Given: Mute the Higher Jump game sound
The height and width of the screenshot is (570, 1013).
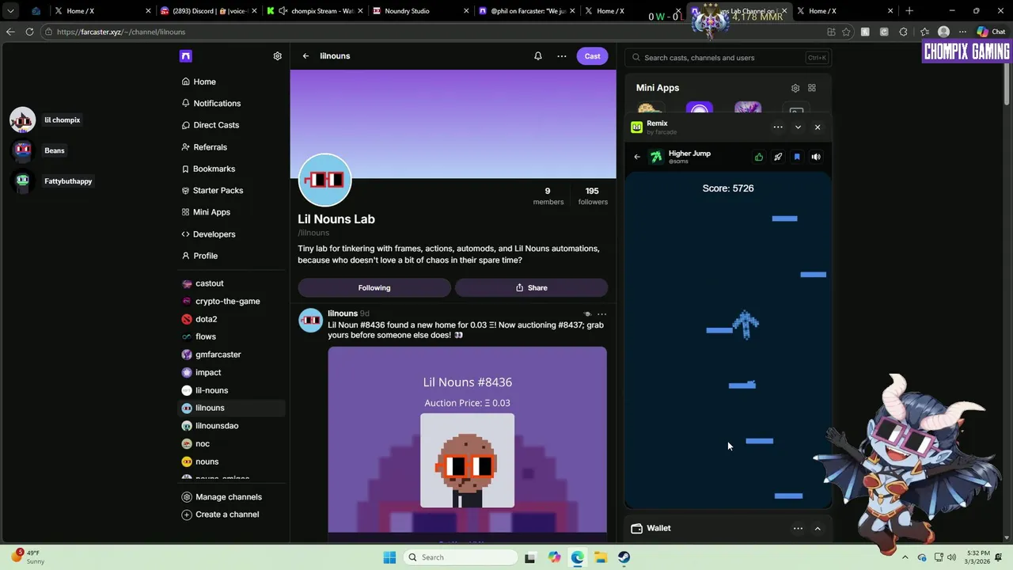Looking at the screenshot, I should [816, 157].
